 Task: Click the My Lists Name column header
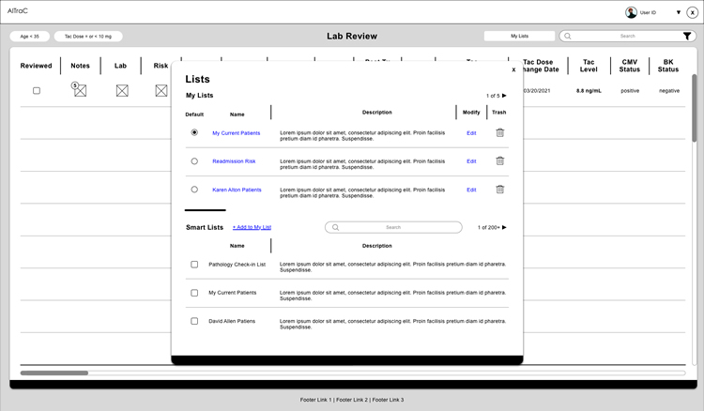coord(237,114)
